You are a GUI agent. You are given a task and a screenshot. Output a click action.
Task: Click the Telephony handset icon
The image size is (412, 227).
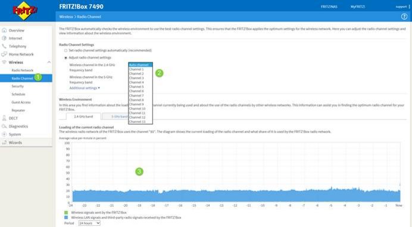(x=4, y=46)
